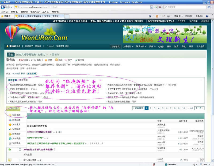214x166 pixels.
Task: Go to page 2 of threads
Action: (x=151, y=108)
